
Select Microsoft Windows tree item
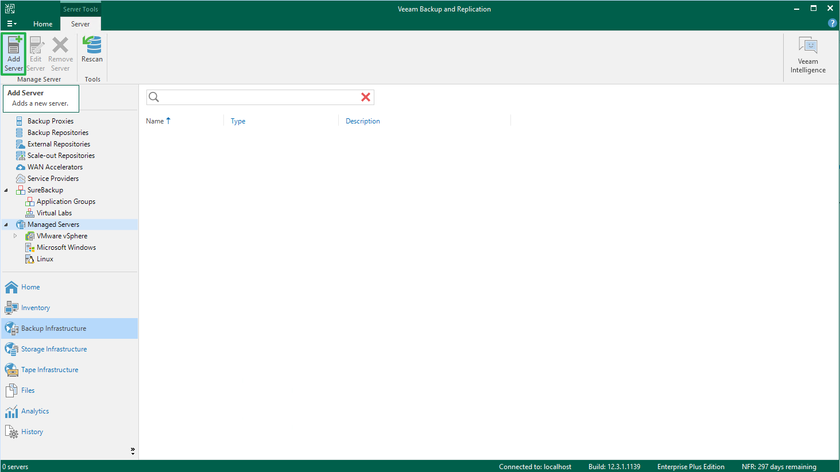(66, 247)
